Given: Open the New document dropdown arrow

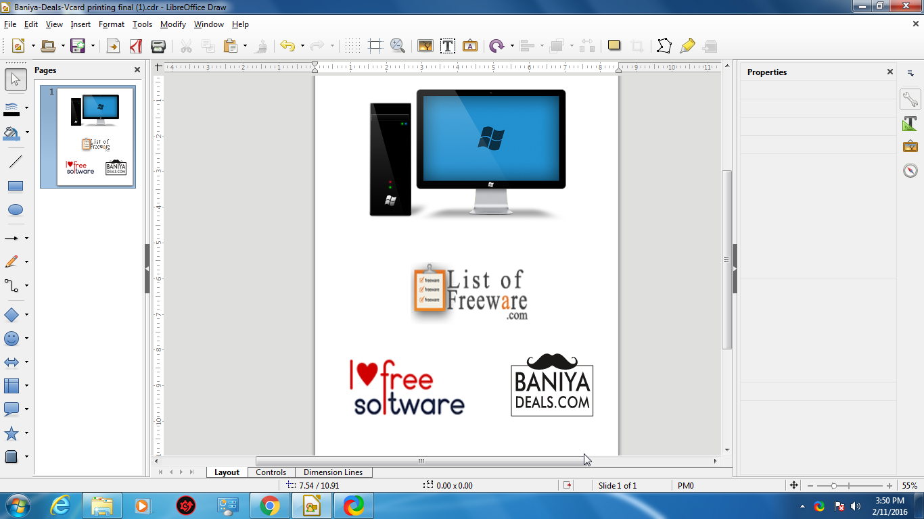Looking at the screenshot, I should point(33,46).
